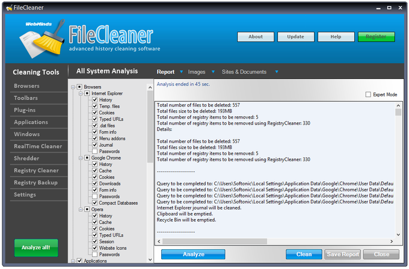
Task: Save the report via Save Report
Action: (x=342, y=254)
